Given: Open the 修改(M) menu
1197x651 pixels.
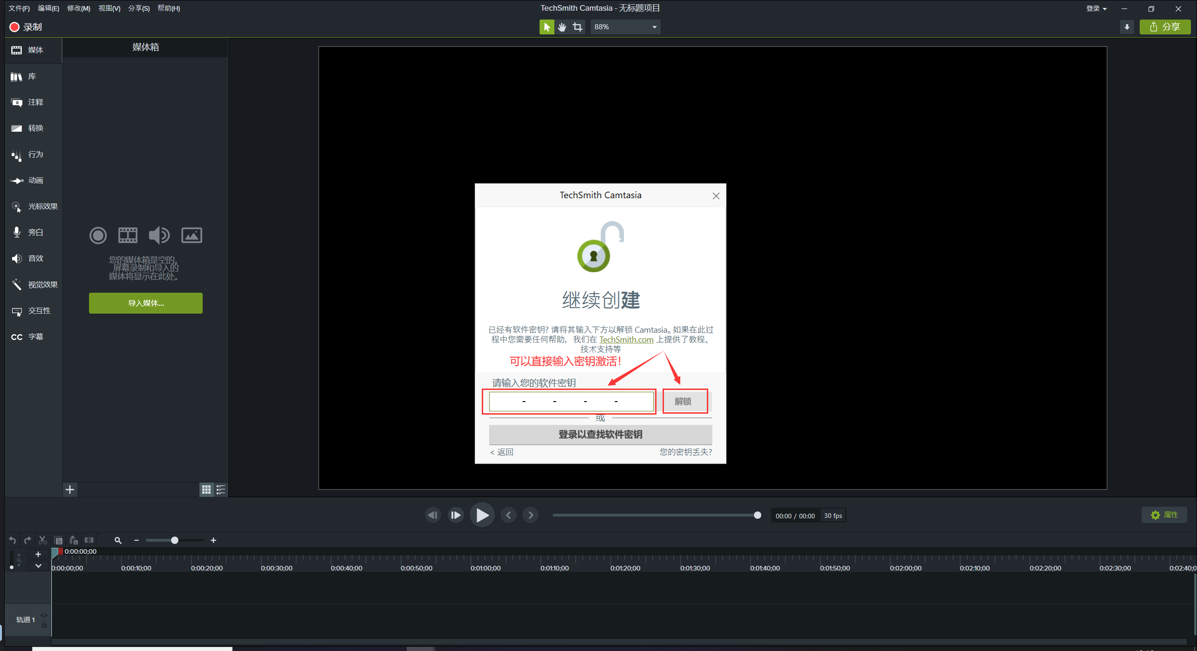Looking at the screenshot, I should click(x=78, y=8).
